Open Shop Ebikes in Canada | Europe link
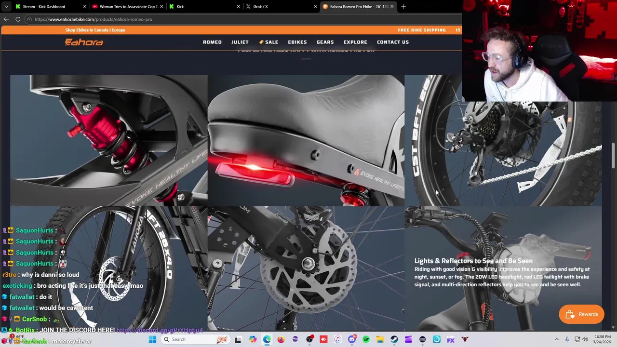 click(95, 30)
